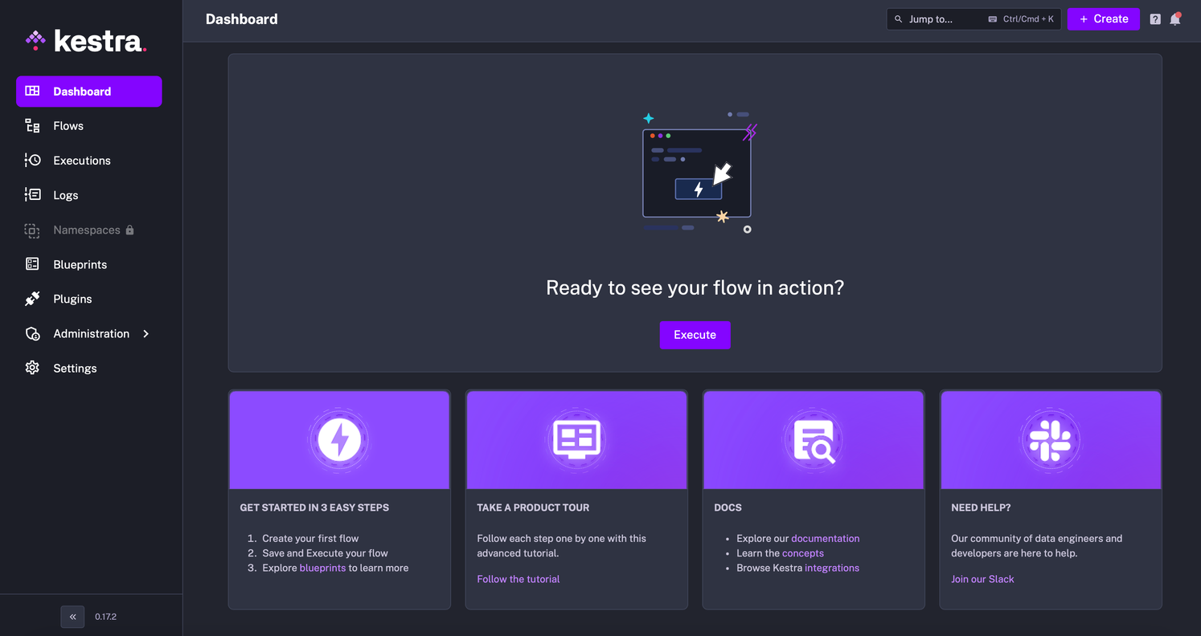Click the purple Execute button

pyautogui.click(x=695, y=335)
